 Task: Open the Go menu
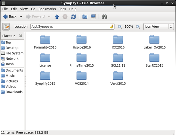pos(33,9)
